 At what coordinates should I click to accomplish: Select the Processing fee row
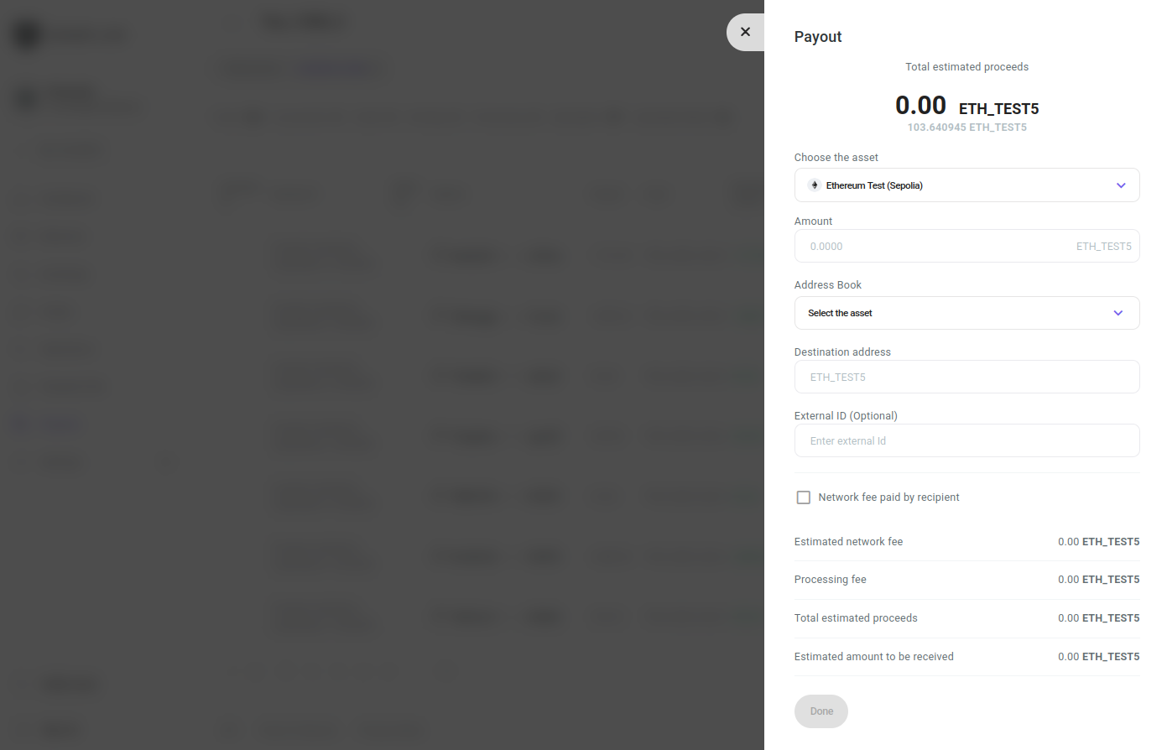(966, 580)
